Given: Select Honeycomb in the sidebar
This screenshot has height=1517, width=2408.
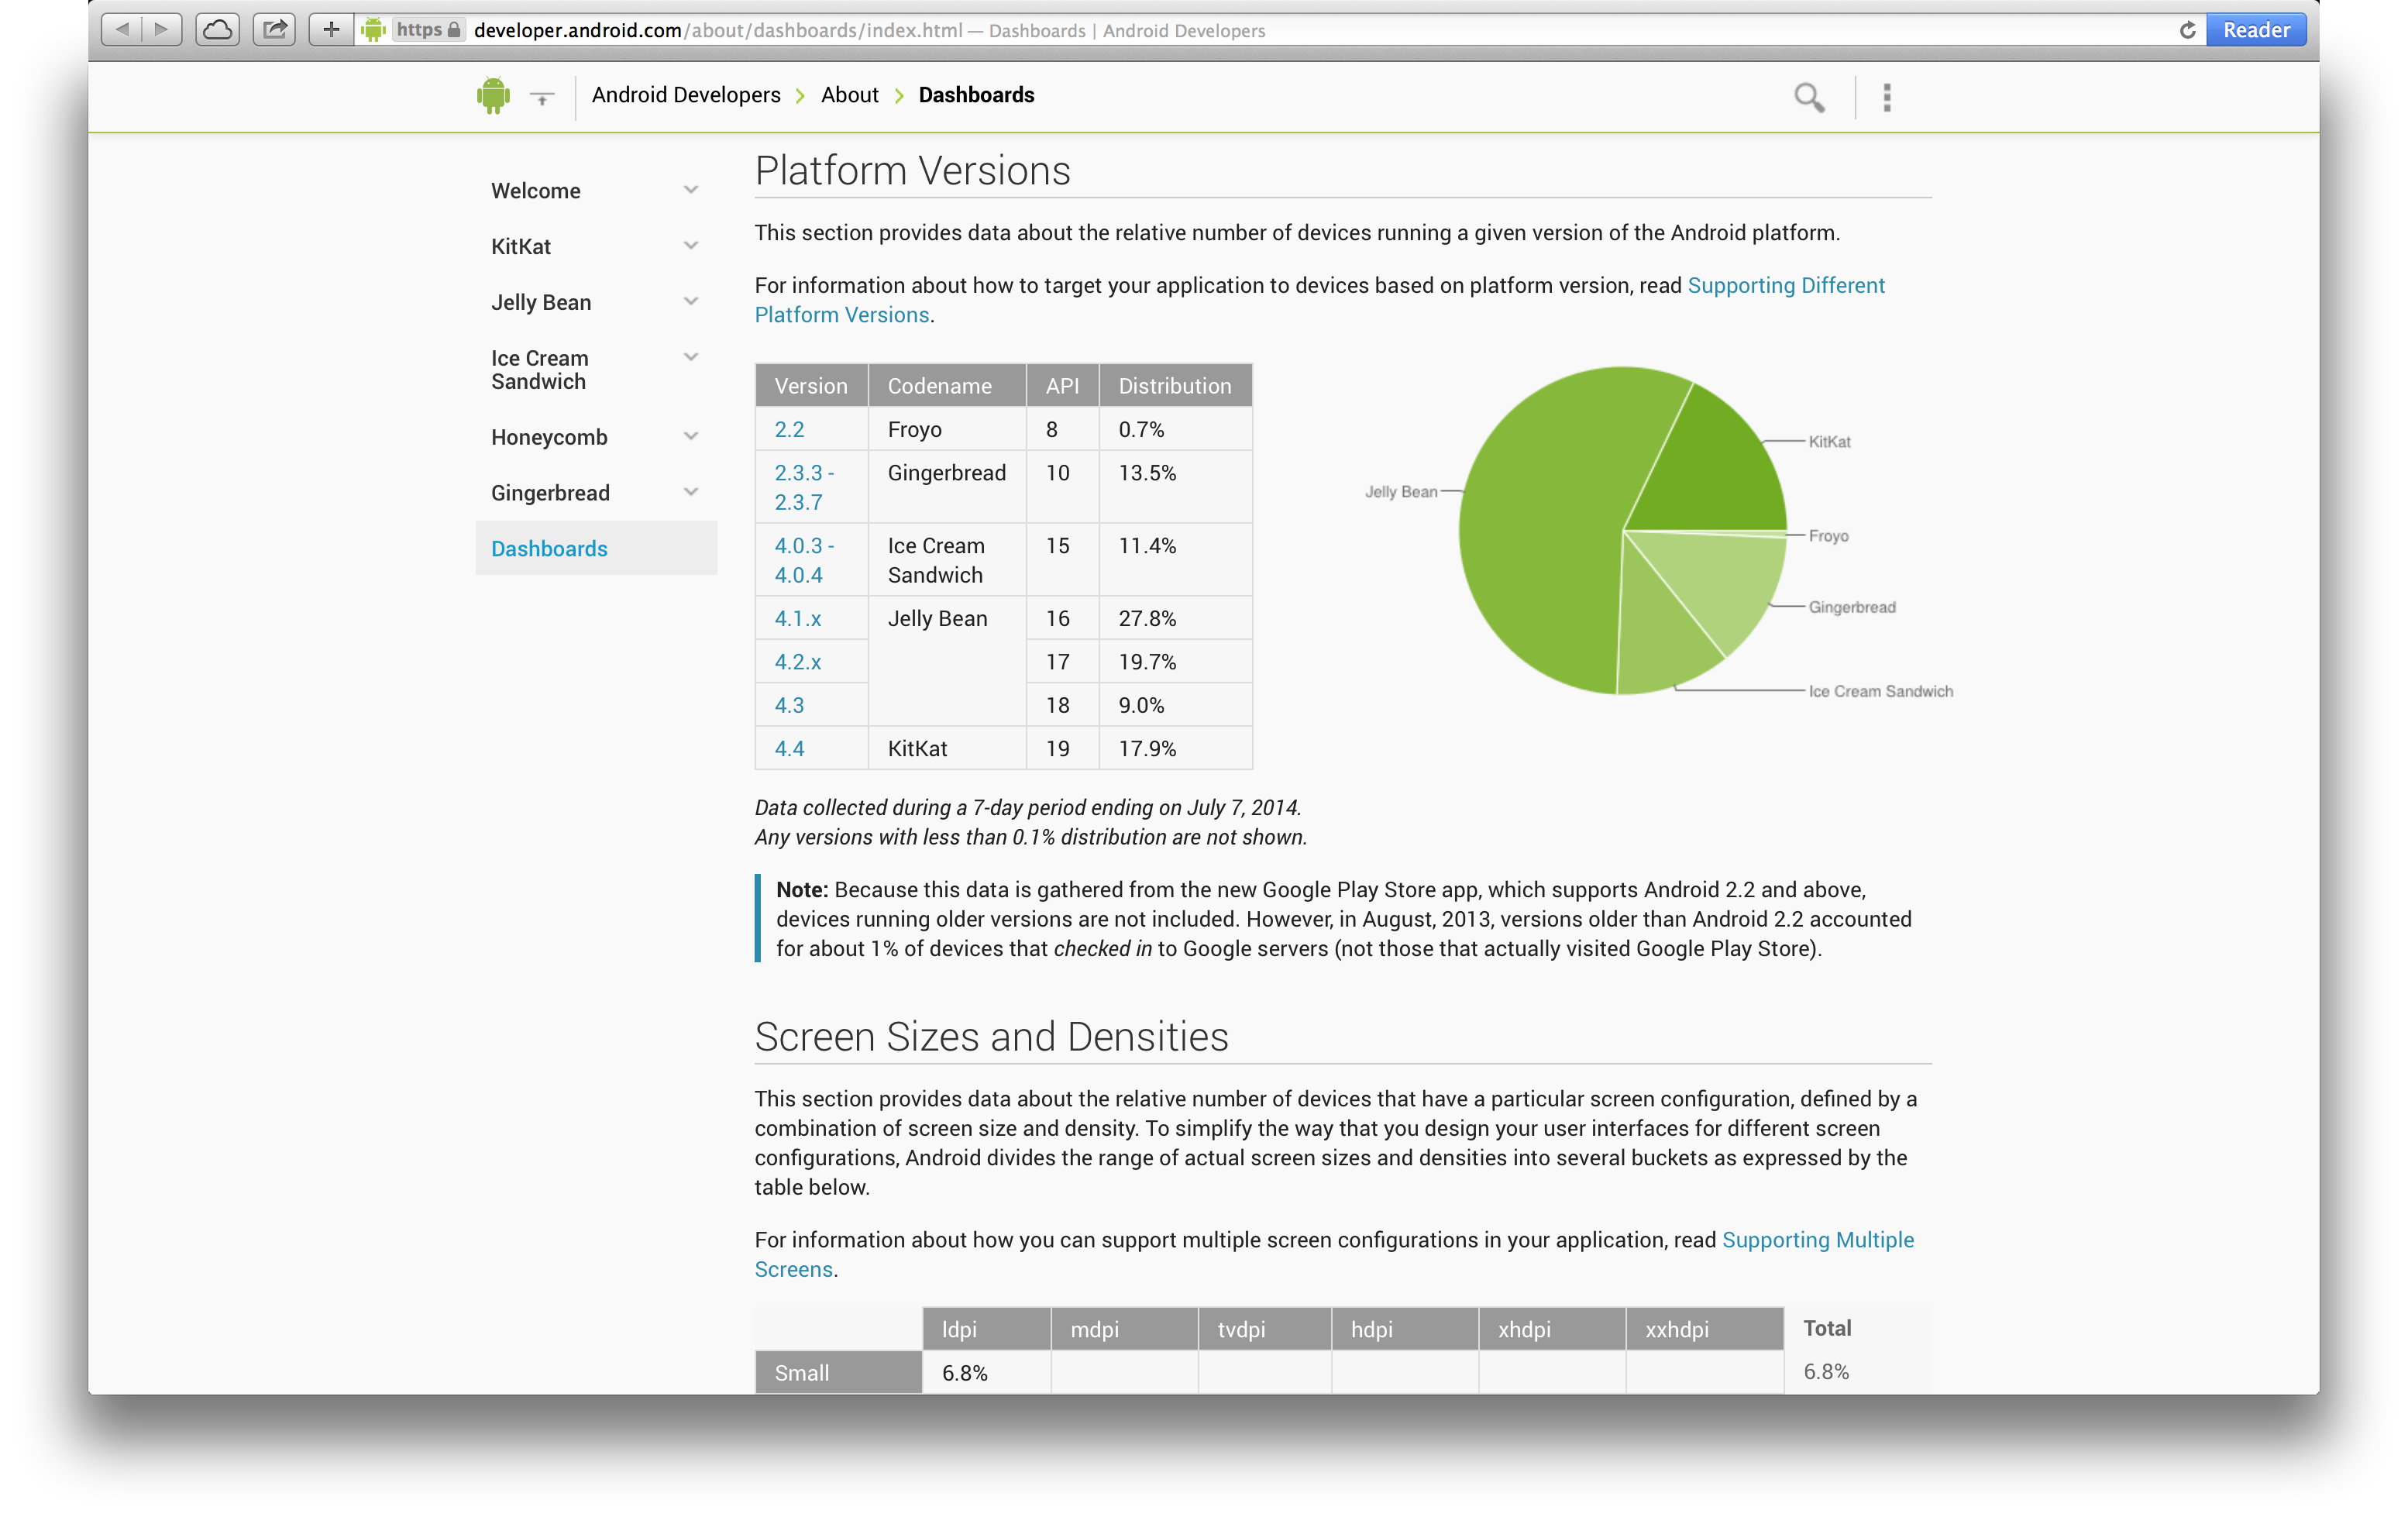Looking at the screenshot, I should (549, 438).
